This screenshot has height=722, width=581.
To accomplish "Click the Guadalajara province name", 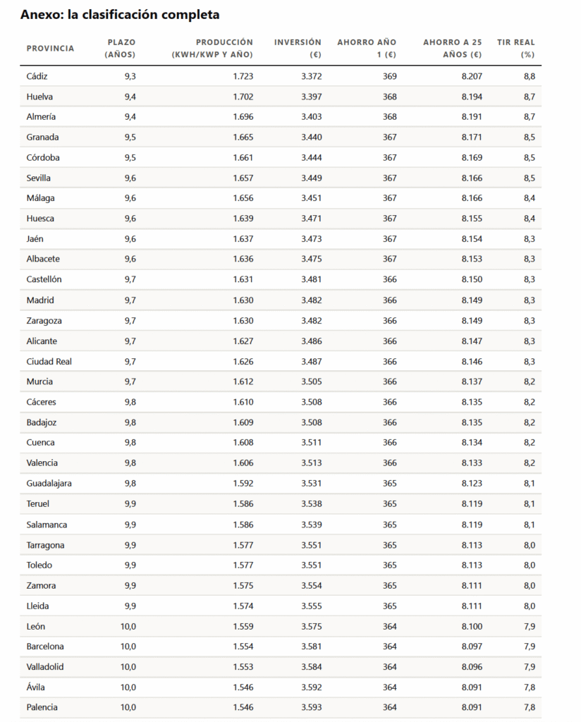I will [49, 484].
